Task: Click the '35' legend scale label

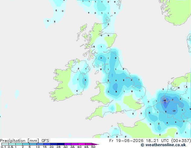Action: tap(72, 147)
